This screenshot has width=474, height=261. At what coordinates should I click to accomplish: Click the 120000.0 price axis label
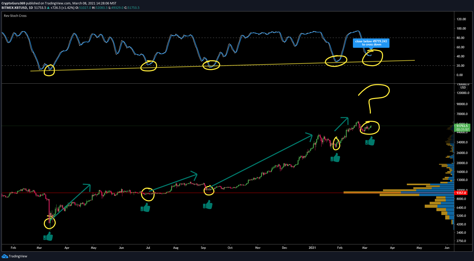point(463,93)
